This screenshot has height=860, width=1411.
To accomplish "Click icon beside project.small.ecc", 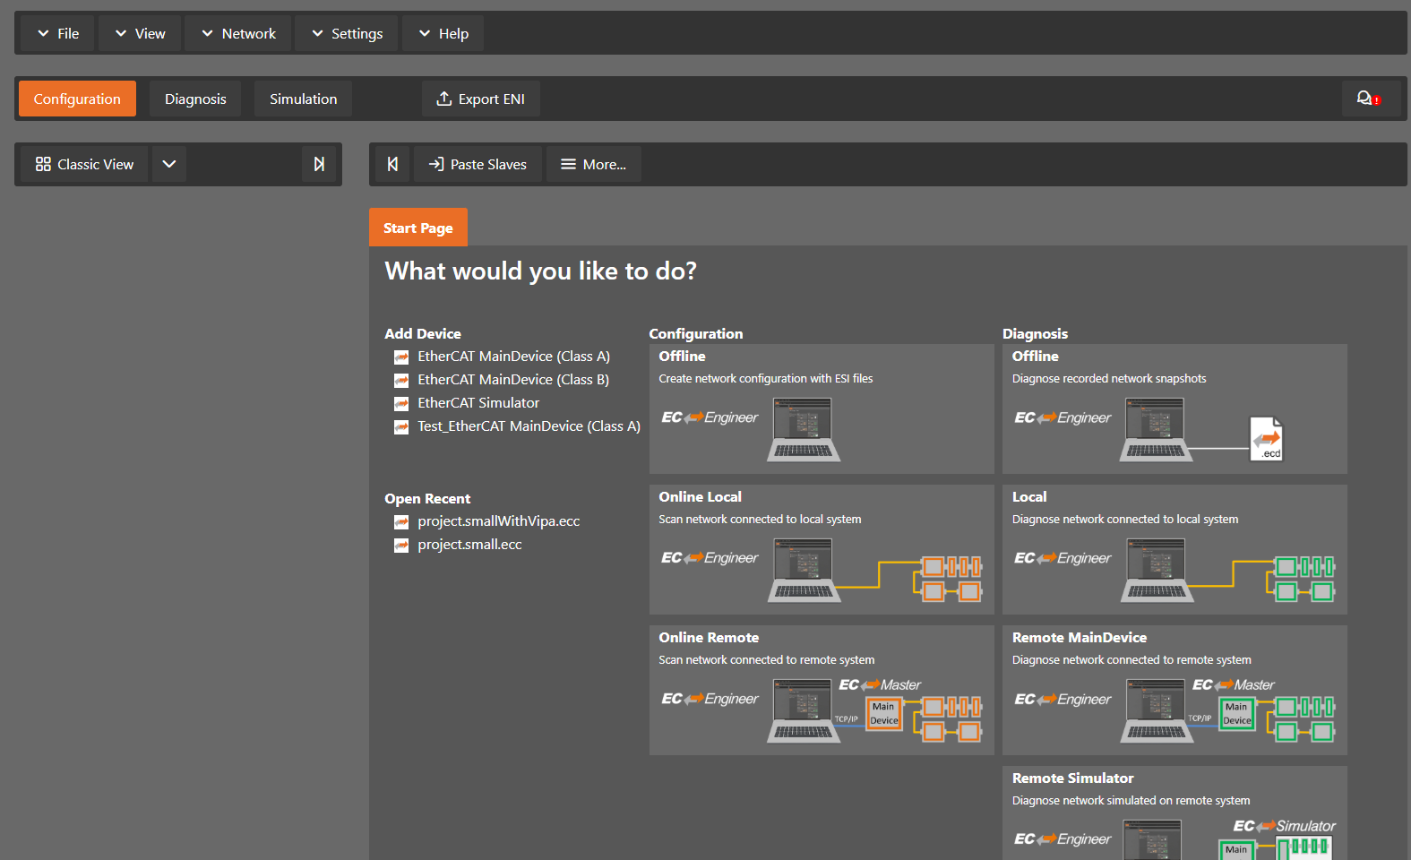I will 401,546.
